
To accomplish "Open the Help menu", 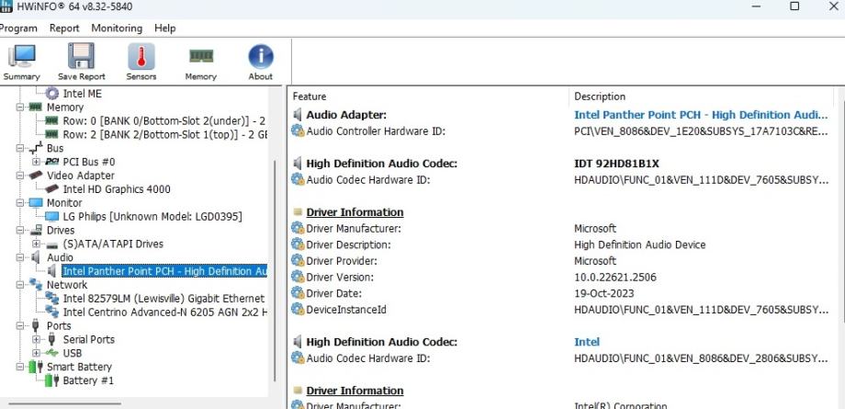I will click(165, 28).
